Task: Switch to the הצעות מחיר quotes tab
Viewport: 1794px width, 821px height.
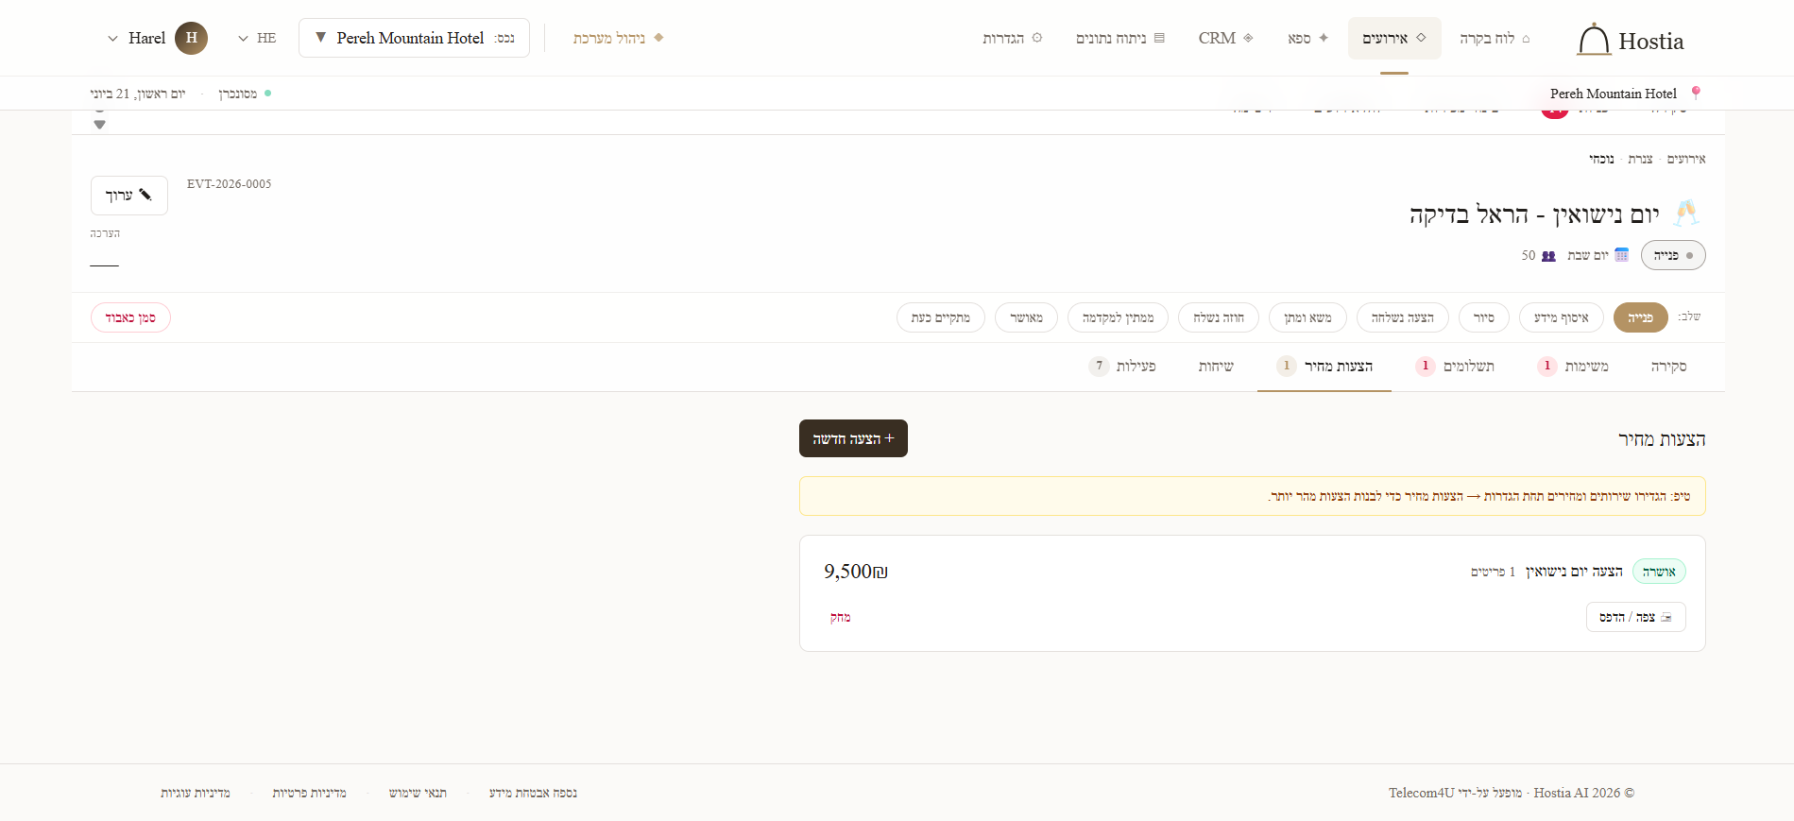Action: (x=1324, y=367)
